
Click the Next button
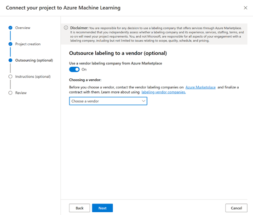pyautogui.click(x=103, y=208)
